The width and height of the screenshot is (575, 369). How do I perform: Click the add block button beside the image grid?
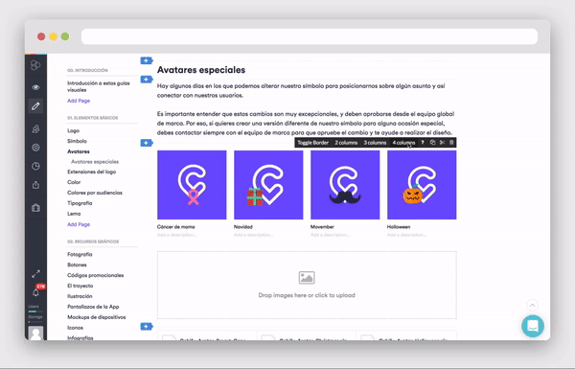pos(146,143)
